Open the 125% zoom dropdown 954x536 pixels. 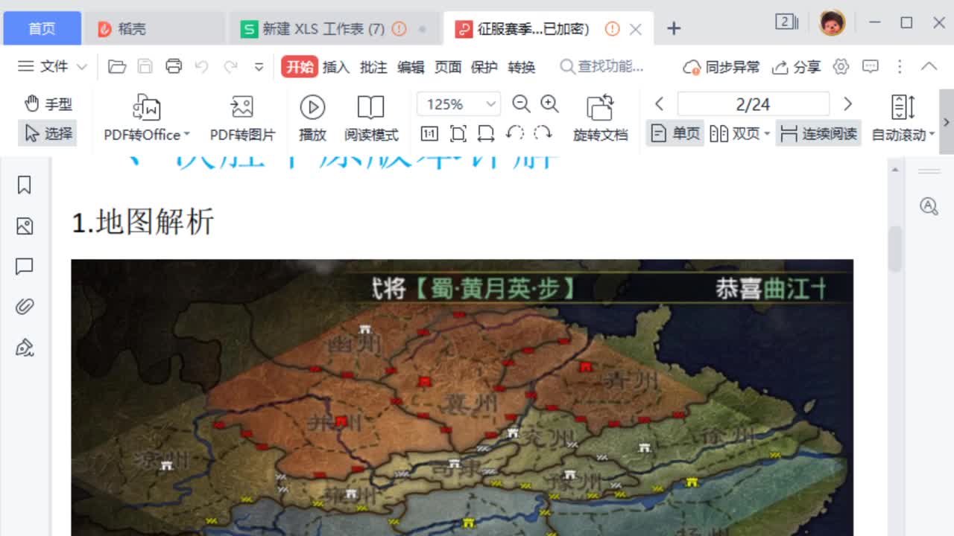pos(492,104)
